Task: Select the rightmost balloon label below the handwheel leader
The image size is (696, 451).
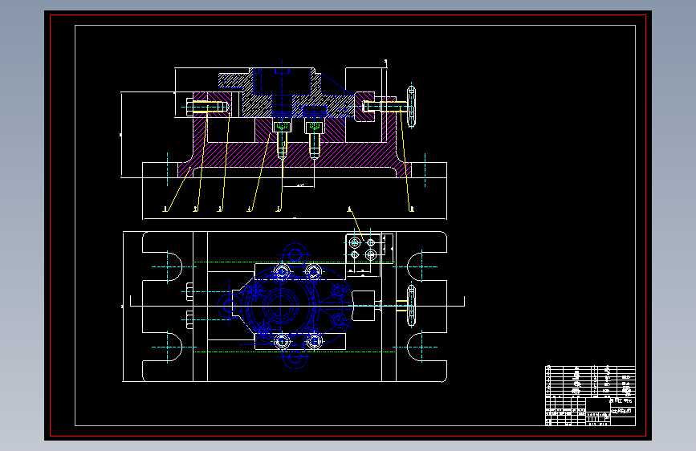Action: (412, 209)
